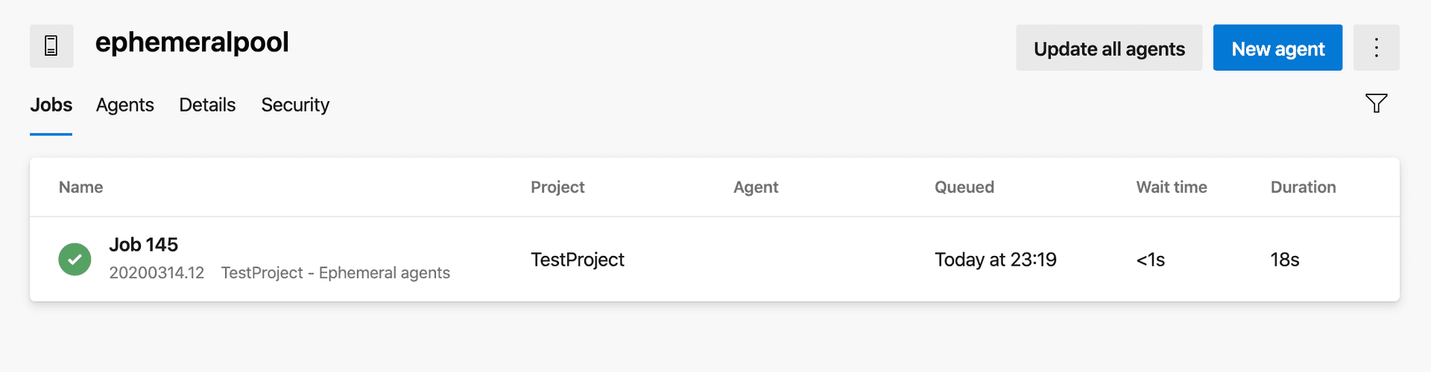
Task: Click the Queued column header
Action: tap(964, 187)
